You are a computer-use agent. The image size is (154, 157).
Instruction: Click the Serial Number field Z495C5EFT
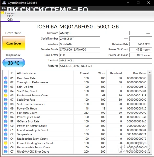[79, 39]
